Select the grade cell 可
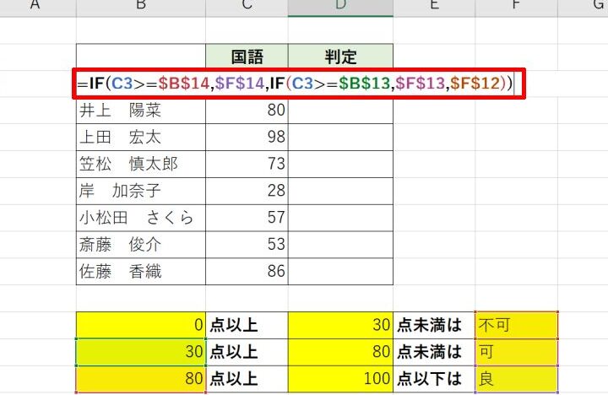 point(516,352)
